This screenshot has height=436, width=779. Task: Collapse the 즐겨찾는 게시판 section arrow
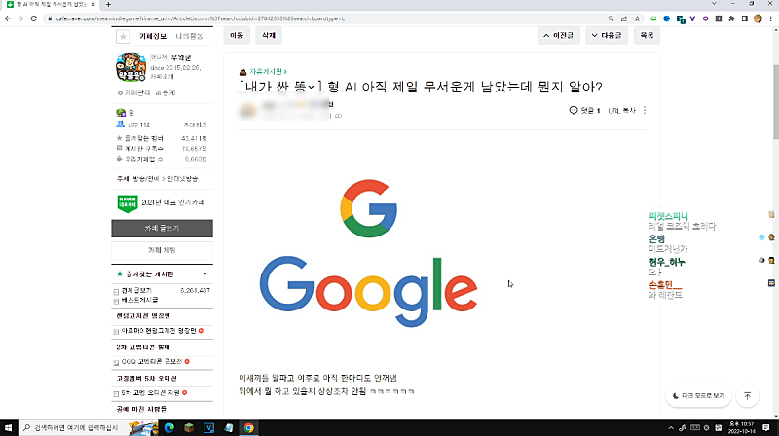(205, 274)
